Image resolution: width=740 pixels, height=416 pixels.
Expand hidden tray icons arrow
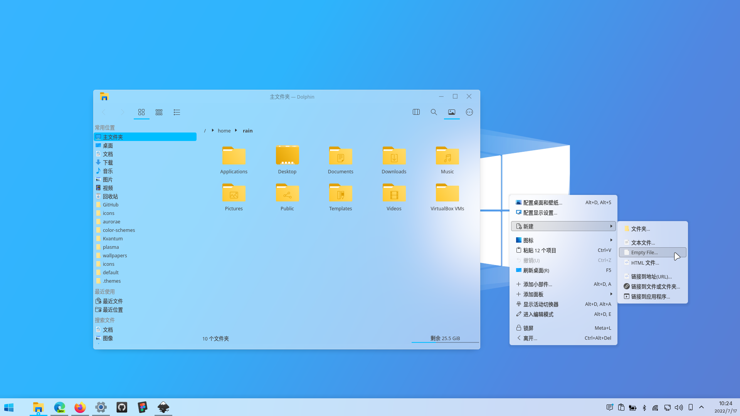click(701, 407)
